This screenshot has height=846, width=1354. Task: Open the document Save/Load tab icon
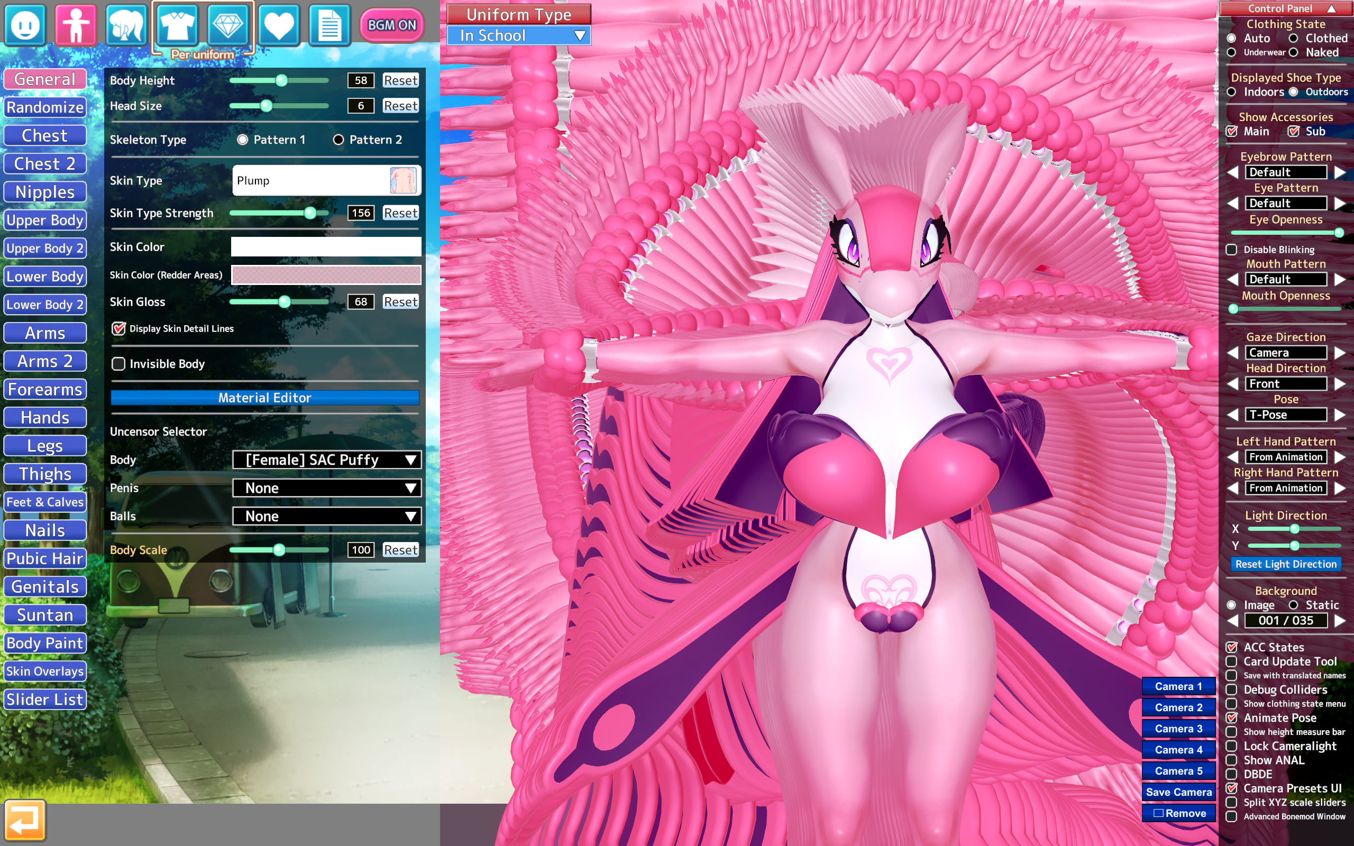(330, 25)
